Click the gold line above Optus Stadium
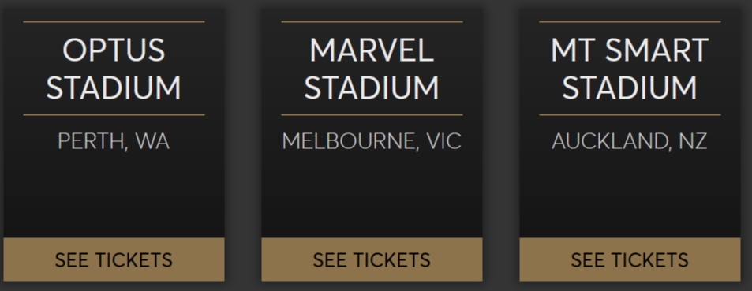Viewport: 752px width, 291px height. click(x=114, y=21)
